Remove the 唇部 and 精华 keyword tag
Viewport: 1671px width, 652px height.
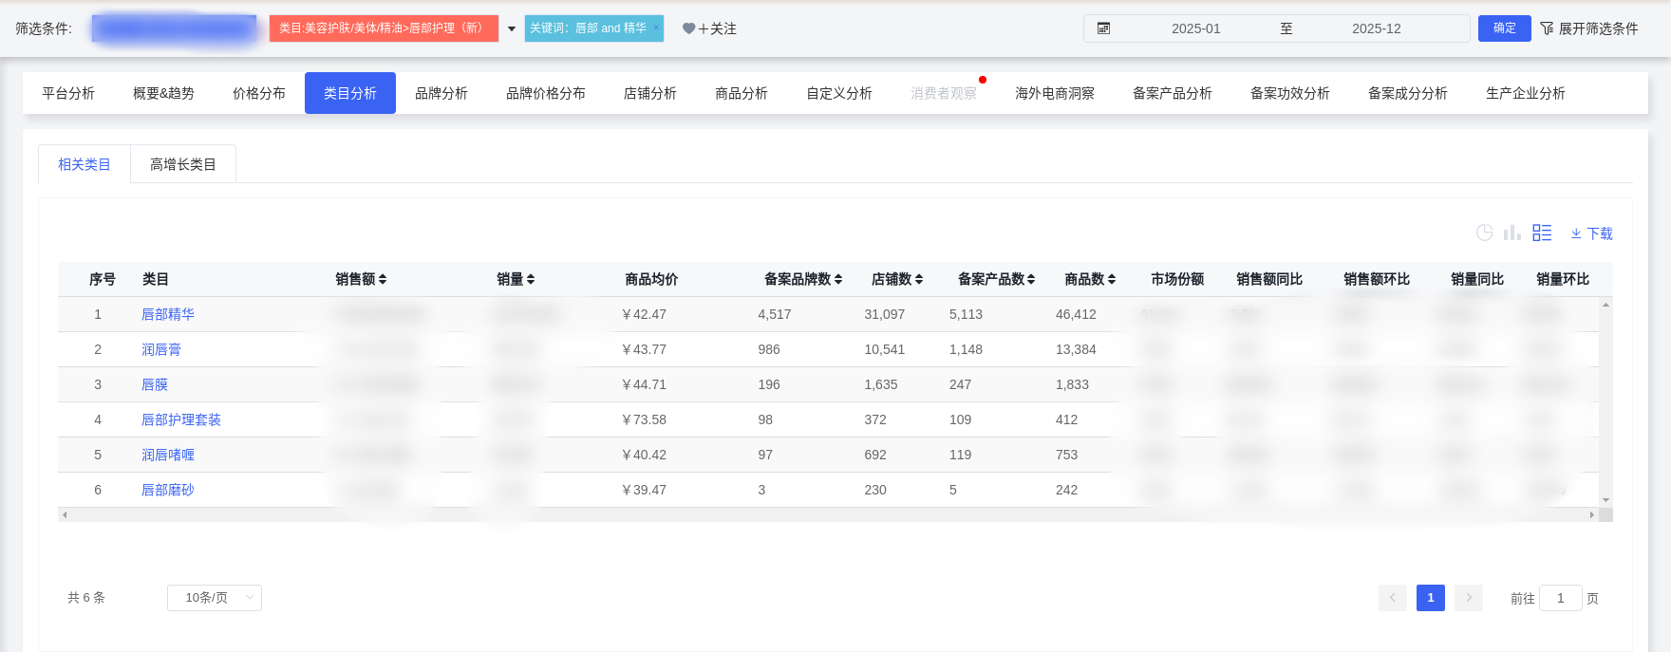click(656, 28)
